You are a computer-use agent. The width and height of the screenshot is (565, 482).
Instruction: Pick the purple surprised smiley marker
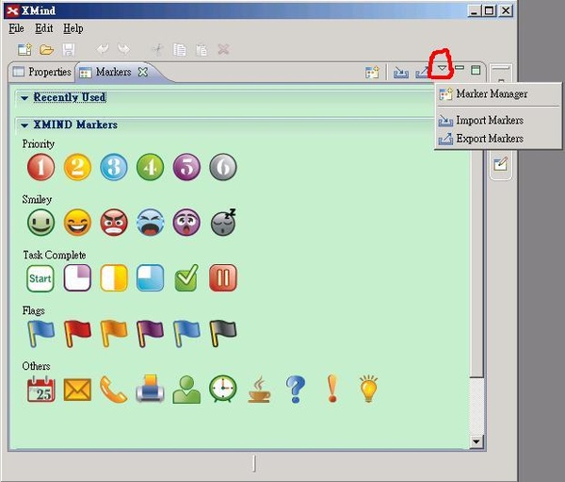point(186,223)
